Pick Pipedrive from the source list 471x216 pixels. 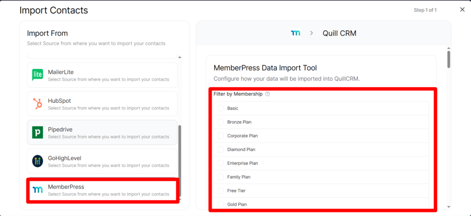pos(102,133)
